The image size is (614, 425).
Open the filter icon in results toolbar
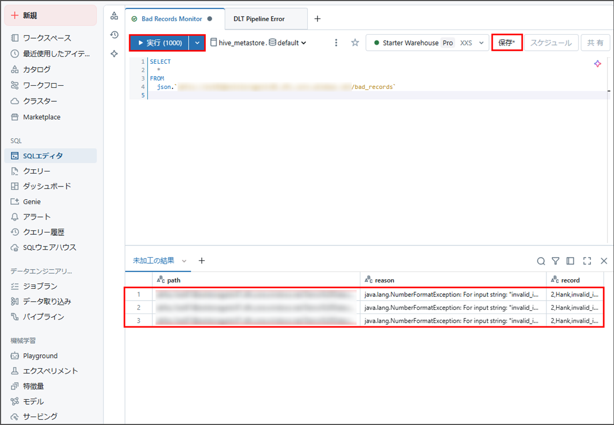(x=556, y=261)
